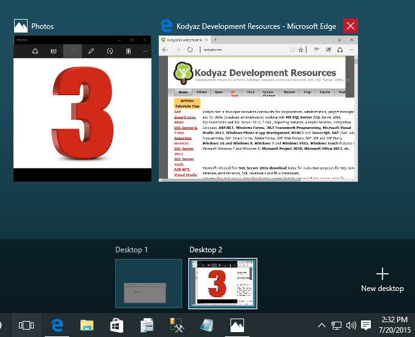
Task: Click the Favorites star in Edge
Action: point(300,50)
